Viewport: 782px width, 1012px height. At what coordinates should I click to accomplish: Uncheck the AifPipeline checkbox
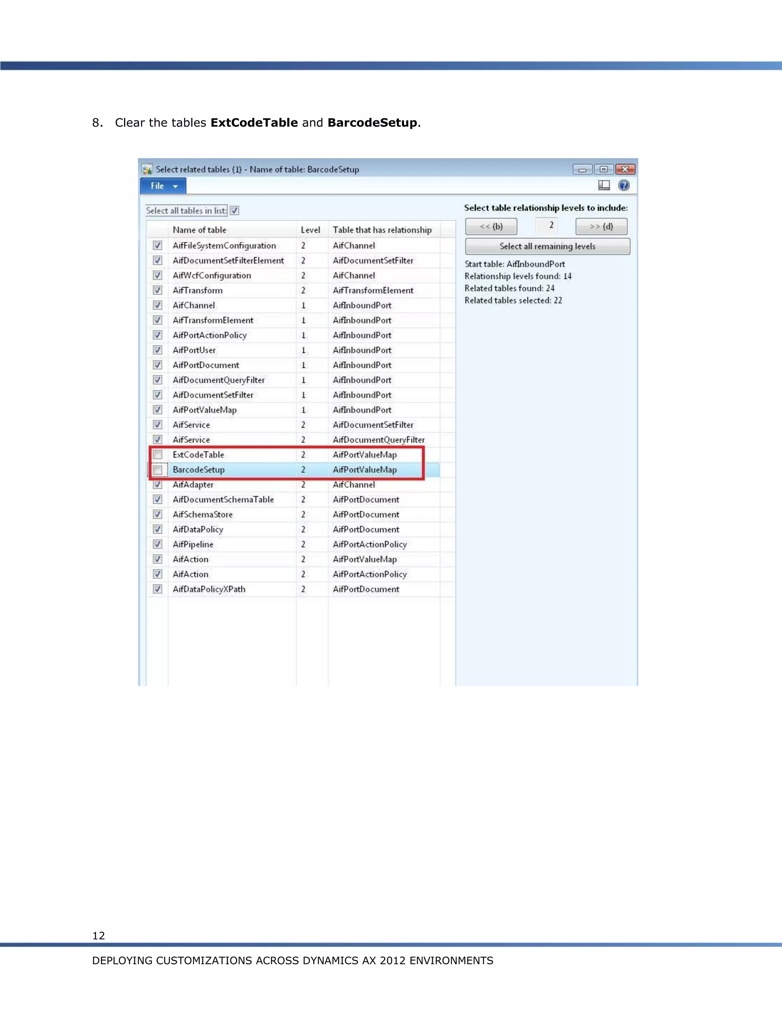[158, 544]
